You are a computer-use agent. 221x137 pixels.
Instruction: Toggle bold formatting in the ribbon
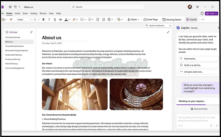[43, 19]
